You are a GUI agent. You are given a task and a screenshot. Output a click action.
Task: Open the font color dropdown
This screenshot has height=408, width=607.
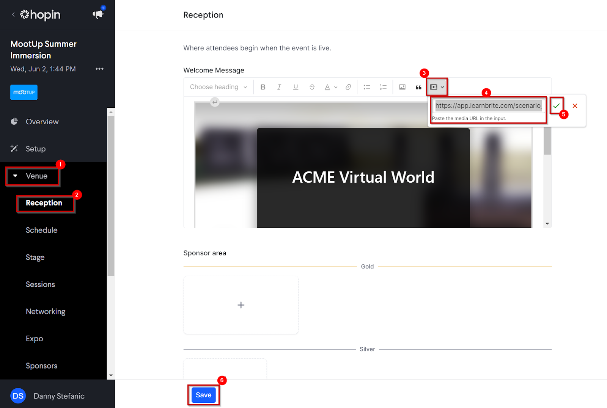(x=331, y=87)
